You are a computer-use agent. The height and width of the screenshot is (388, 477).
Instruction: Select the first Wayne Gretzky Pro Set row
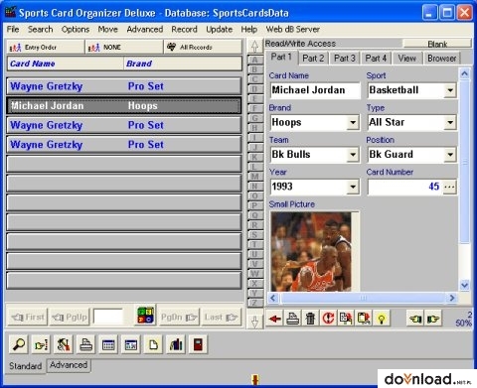click(x=124, y=86)
